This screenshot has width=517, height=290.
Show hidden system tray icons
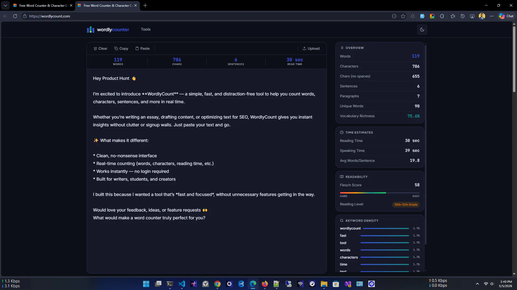[477, 284]
